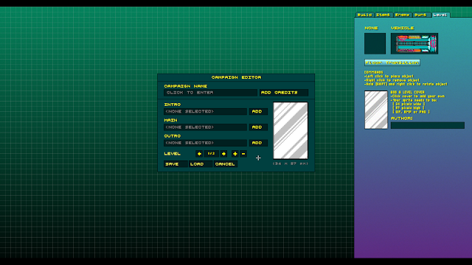Select the Vehicle object thumbnail
Image resolution: width=472 pixels, height=265 pixels.
coord(414,43)
